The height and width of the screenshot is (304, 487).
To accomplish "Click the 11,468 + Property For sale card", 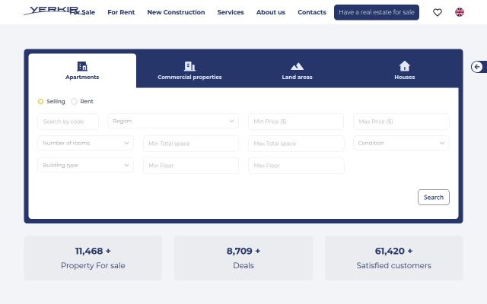I will pos(93,258).
